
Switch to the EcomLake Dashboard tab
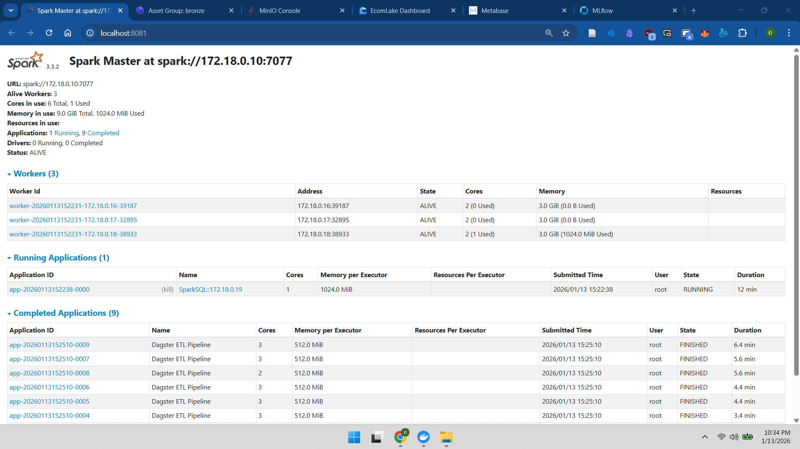click(400, 10)
